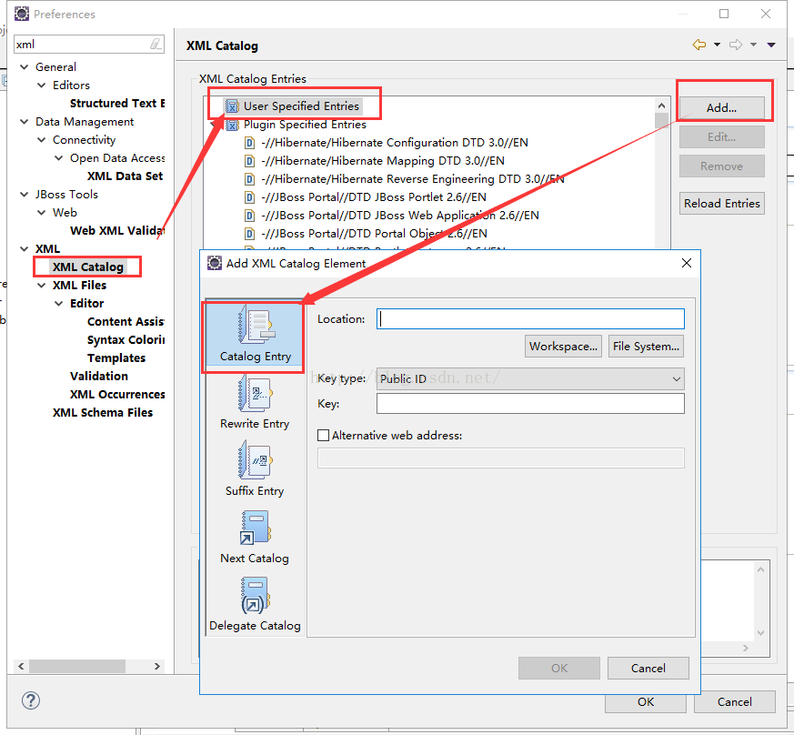Select Hibernate Mapping DTD 3.0 entry
The height and width of the screenshot is (735, 794).
coord(383,161)
